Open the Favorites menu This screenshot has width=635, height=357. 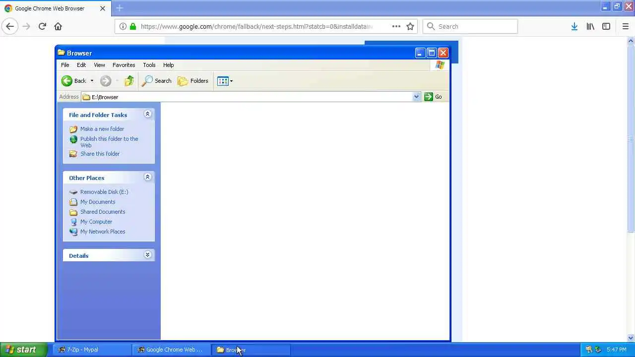[124, 65]
